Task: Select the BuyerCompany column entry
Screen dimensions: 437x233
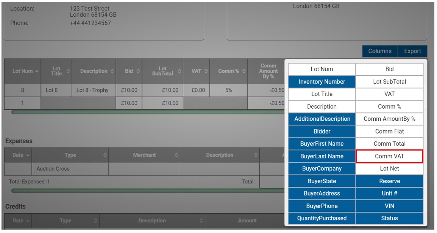Action: pos(322,168)
